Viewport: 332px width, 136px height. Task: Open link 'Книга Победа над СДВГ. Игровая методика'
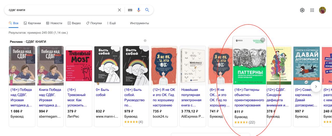click(x=50, y=97)
